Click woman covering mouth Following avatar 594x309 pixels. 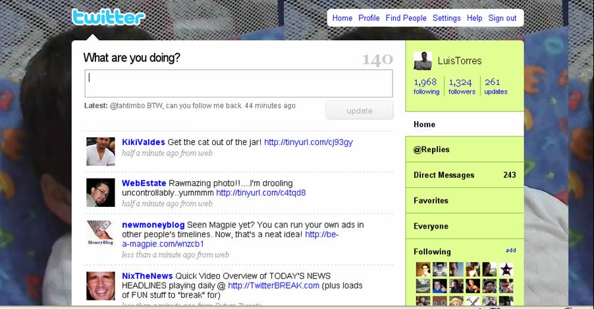coord(423,269)
